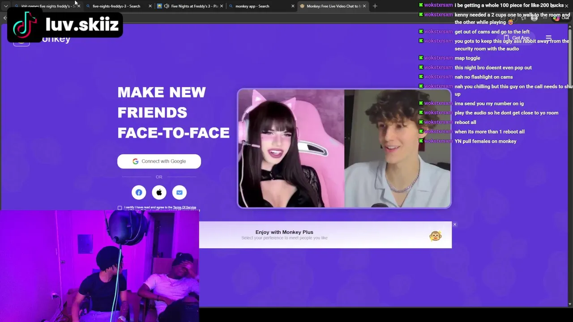Click chat message 'reboot all'

[x=465, y=123]
